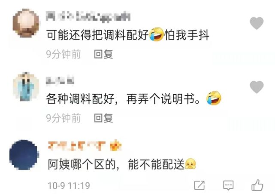275x194 pixels.
Task: Select the comment text 可能还得把调料配好
Action: pos(97,35)
